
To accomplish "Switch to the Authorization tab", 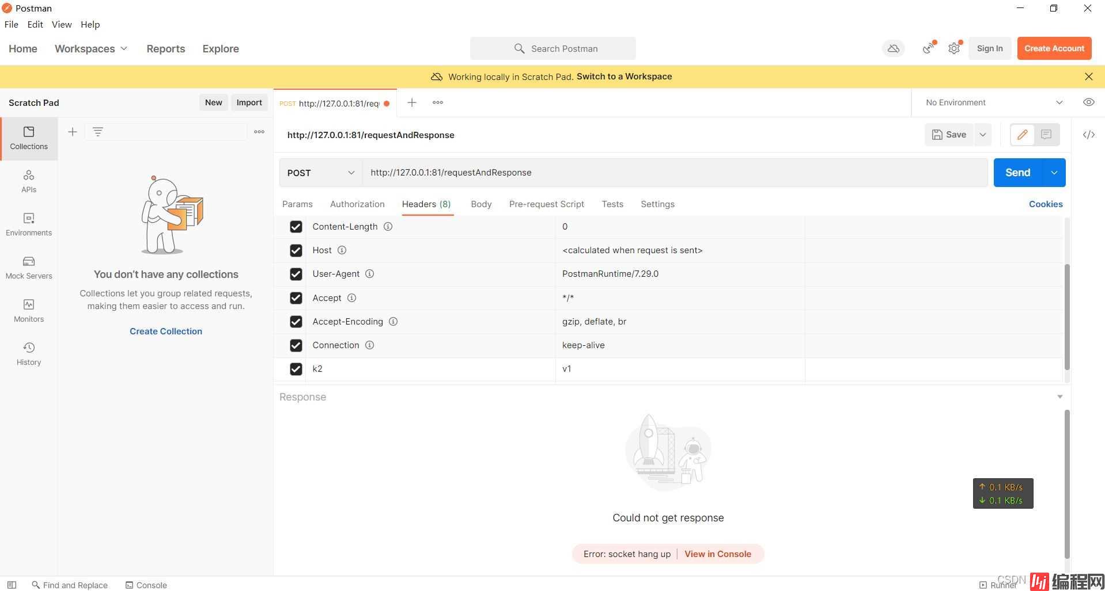I will coord(357,204).
